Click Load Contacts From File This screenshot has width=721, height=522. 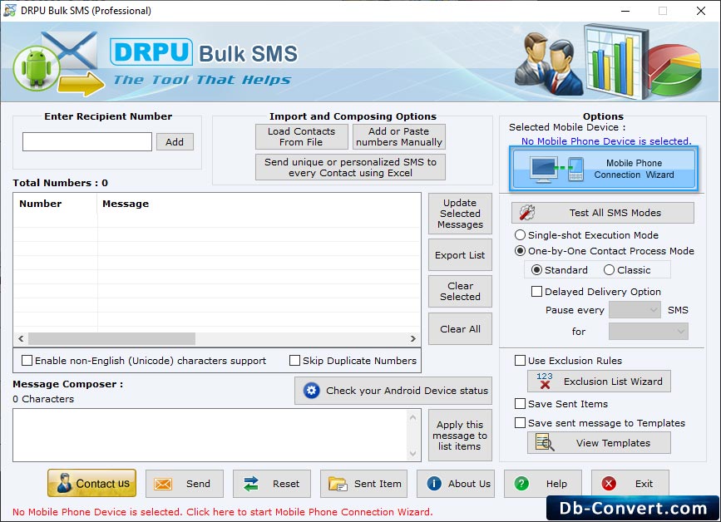(x=302, y=136)
